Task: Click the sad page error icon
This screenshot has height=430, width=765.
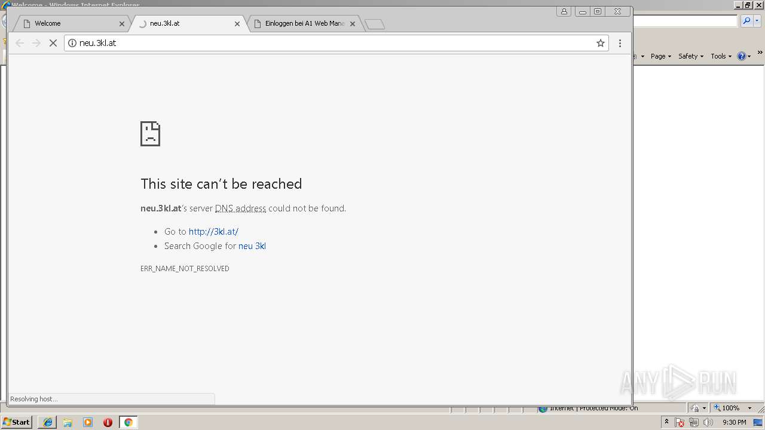Action: [150, 134]
